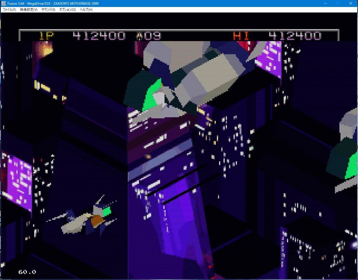Open the オプション(O) menu
The width and height of the screenshot is (358, 280).
pos(67,9)
